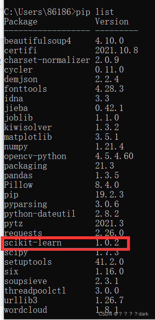Click the kiwisolver package name

(x=28, y=127)
